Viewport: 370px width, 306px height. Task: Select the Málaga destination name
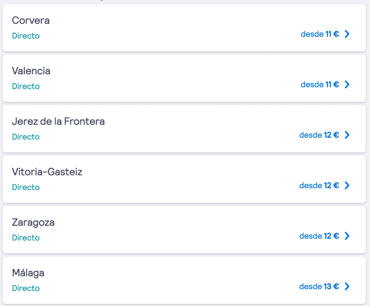(x=28, y=273)
